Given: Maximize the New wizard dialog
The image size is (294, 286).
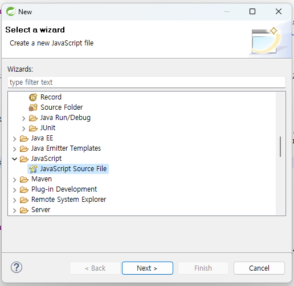Looking at the screenshot, I should (252, 11).
